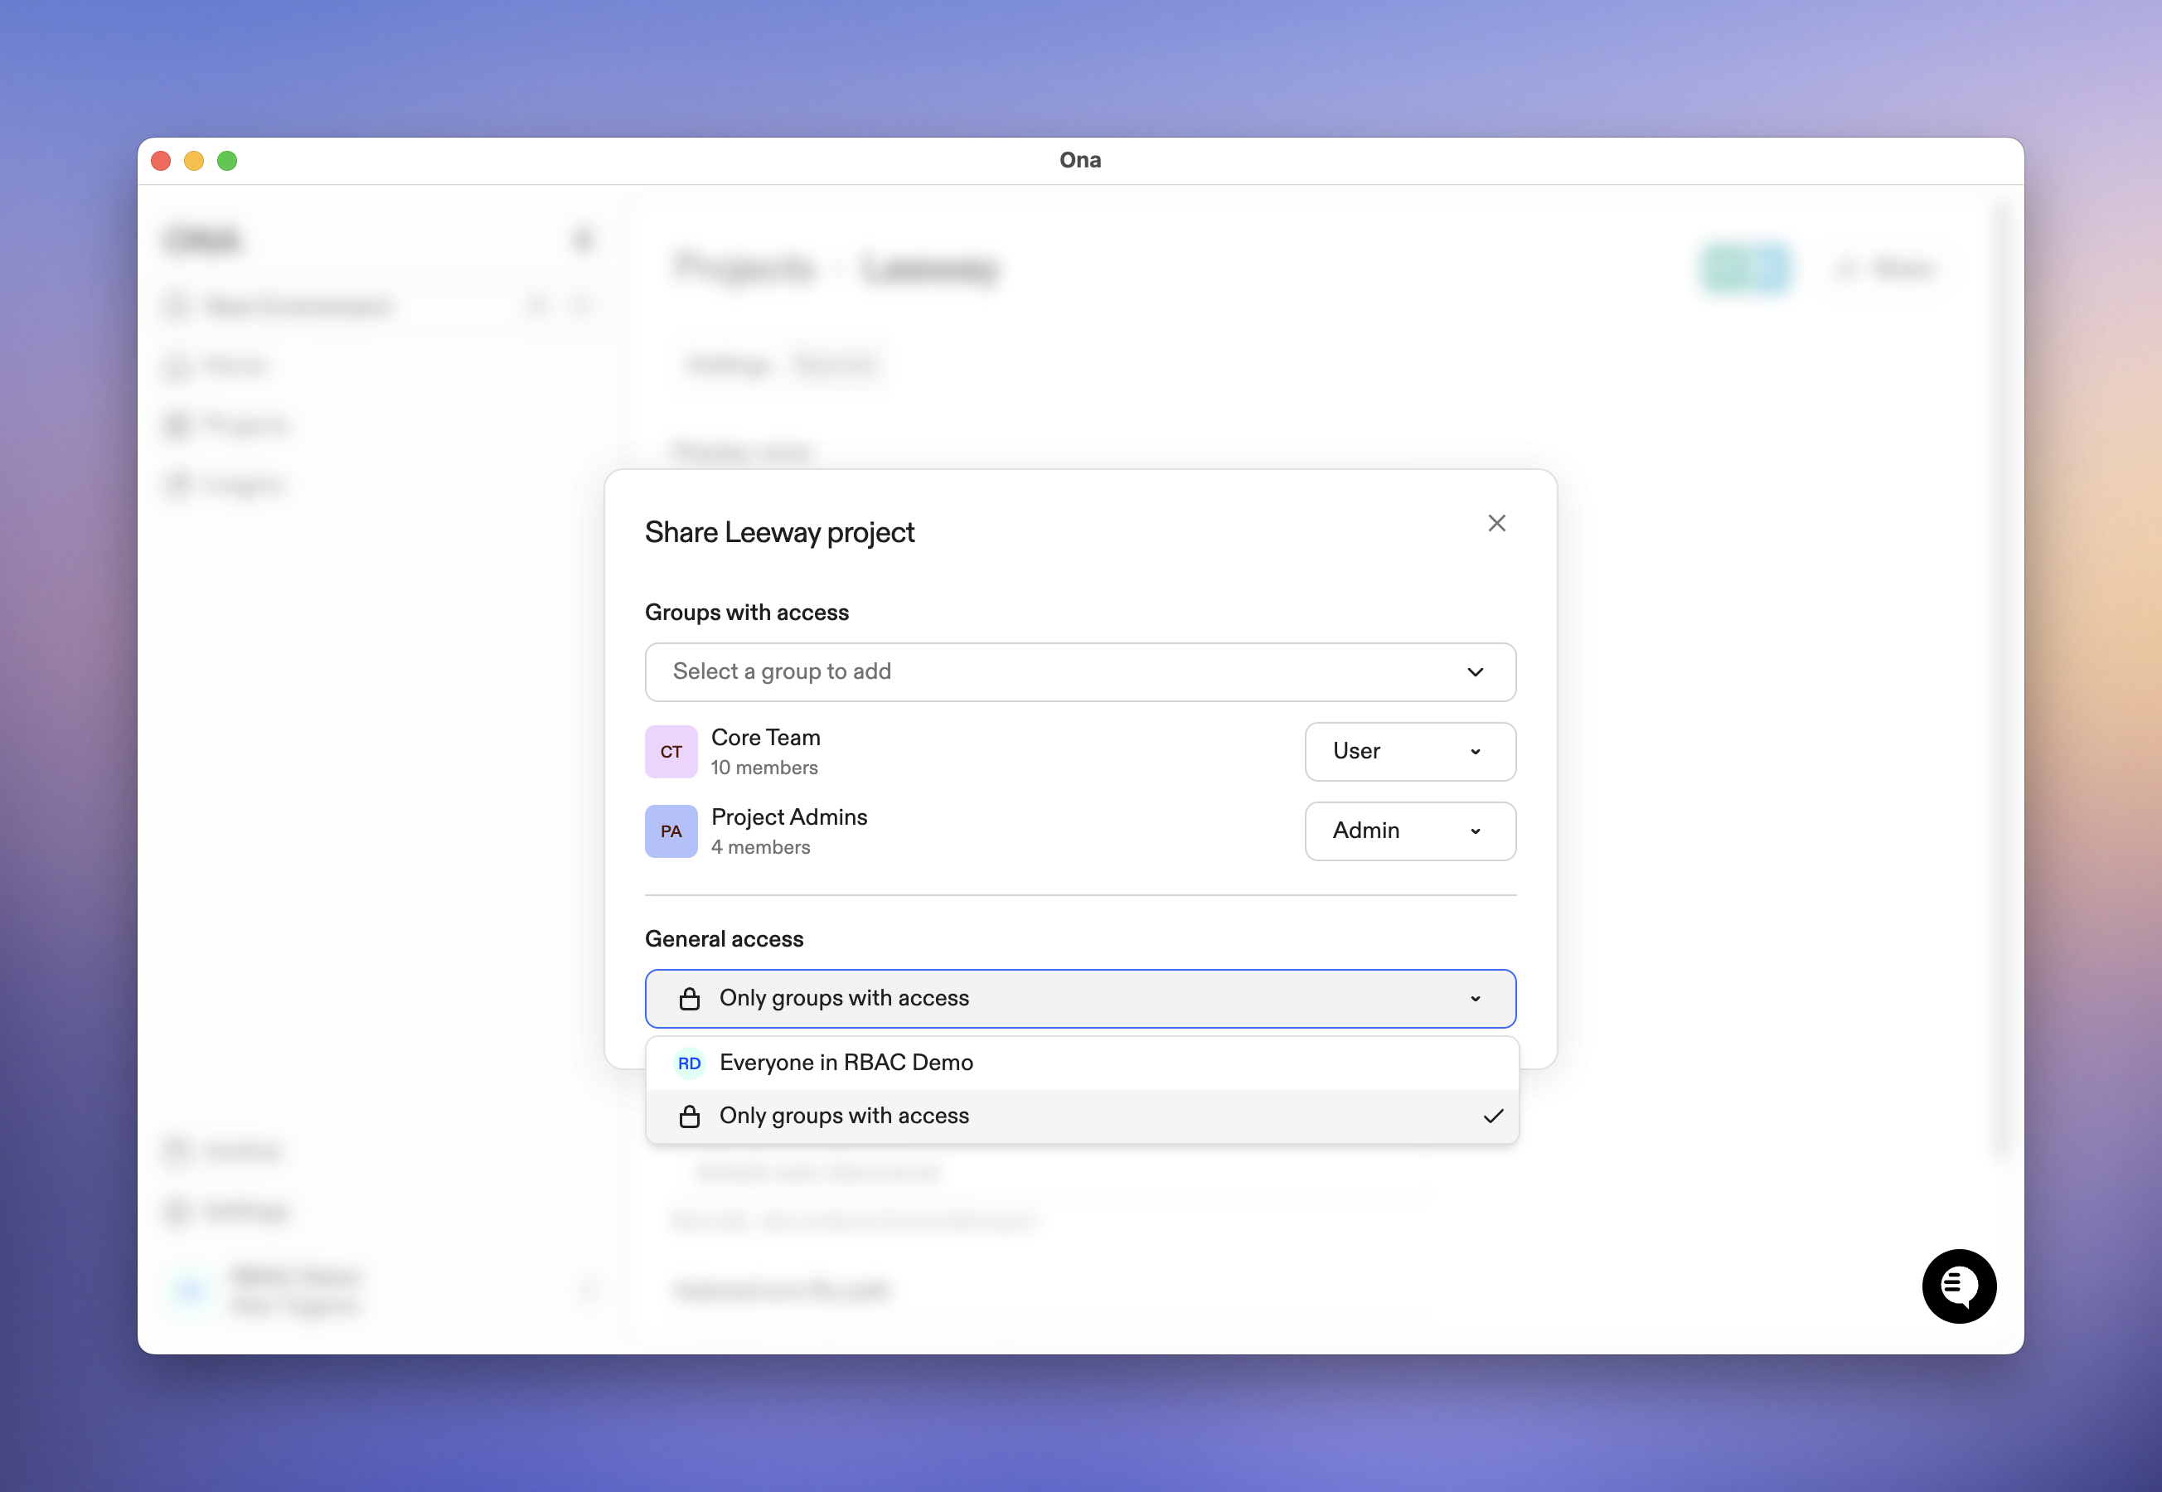Close the Share Leeway project dialog
Image resolution: width=2162 pixels, height=1492 pixels.
click(x=1496, y=524)
